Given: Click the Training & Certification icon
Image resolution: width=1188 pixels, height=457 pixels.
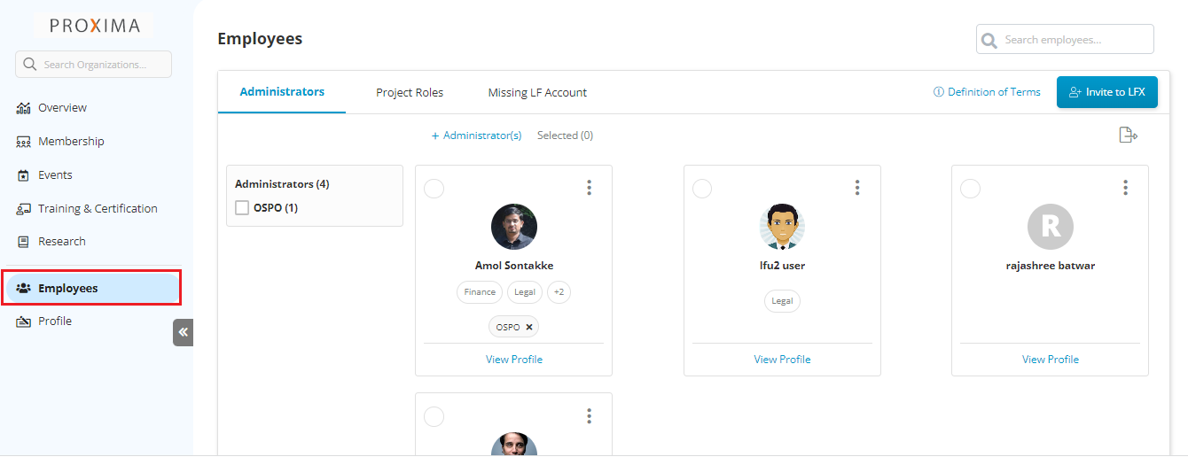Looking at the screenshot, I should (24, 209).
